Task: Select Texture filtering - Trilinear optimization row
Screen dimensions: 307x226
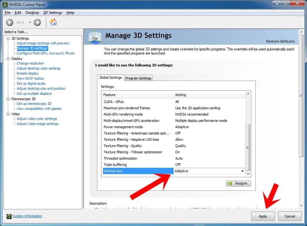Action: point(174,152)
